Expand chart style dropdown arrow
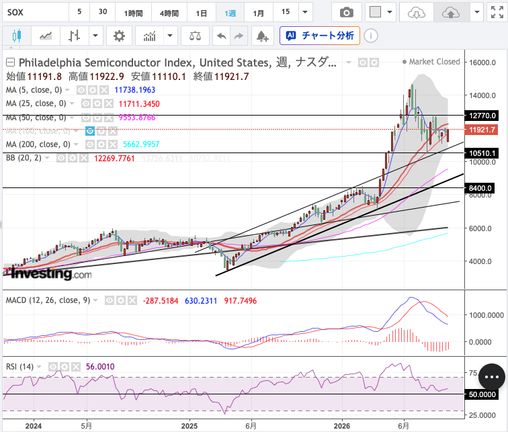 tap(95, 36)
